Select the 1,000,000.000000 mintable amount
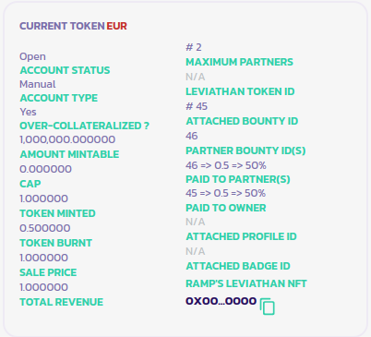Screen dimensions: 371x337 67,139
